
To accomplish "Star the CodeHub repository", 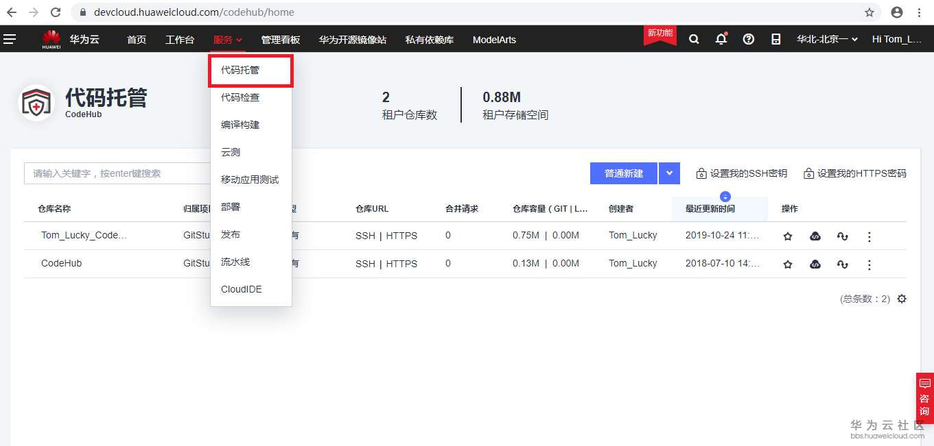I will coord(787,264).
